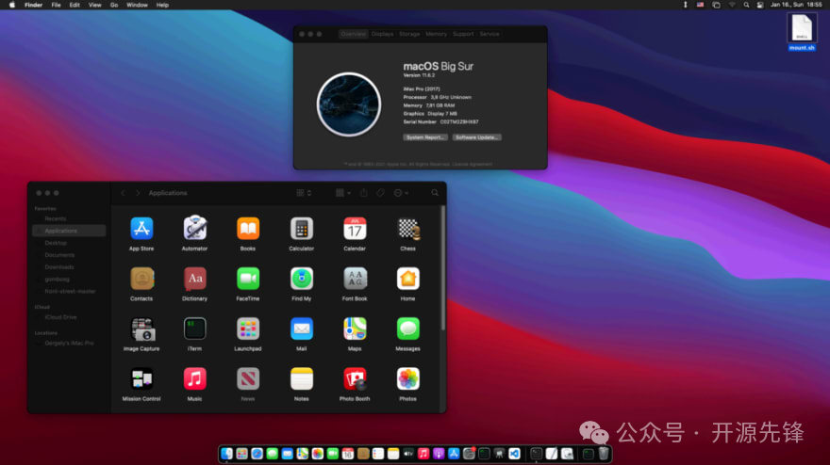The height and width of the screenshot is (465, 830).
Task: Open FaceTime in the Applications window
Action: (x=248, y=279)
